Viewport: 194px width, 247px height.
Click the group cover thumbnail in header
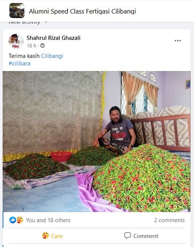(x=17, y=11)
